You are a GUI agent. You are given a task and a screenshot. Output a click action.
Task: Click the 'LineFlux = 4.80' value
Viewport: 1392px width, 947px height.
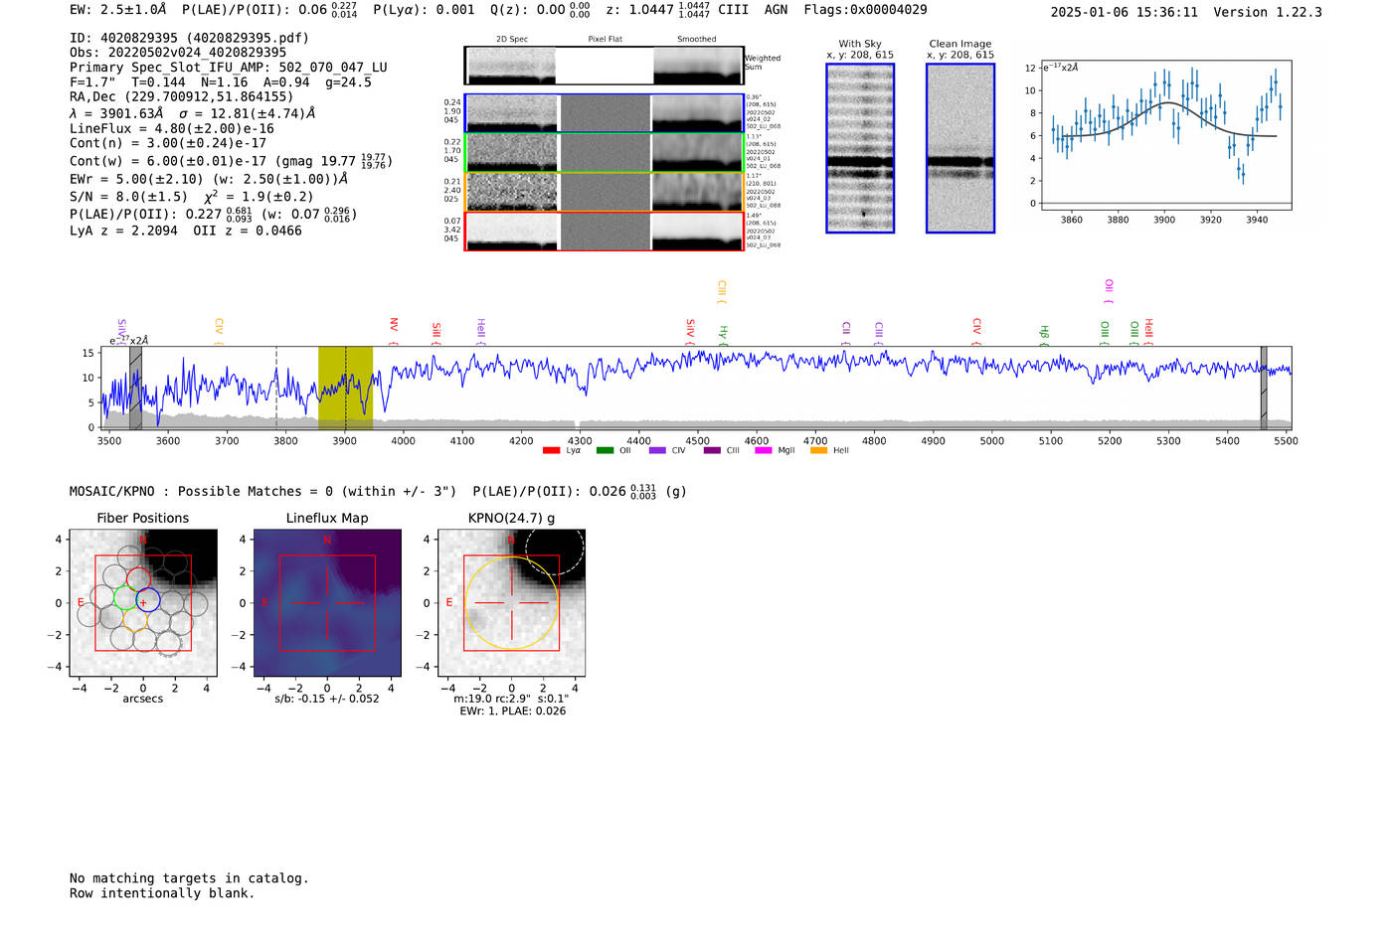[x=172, y=128]
